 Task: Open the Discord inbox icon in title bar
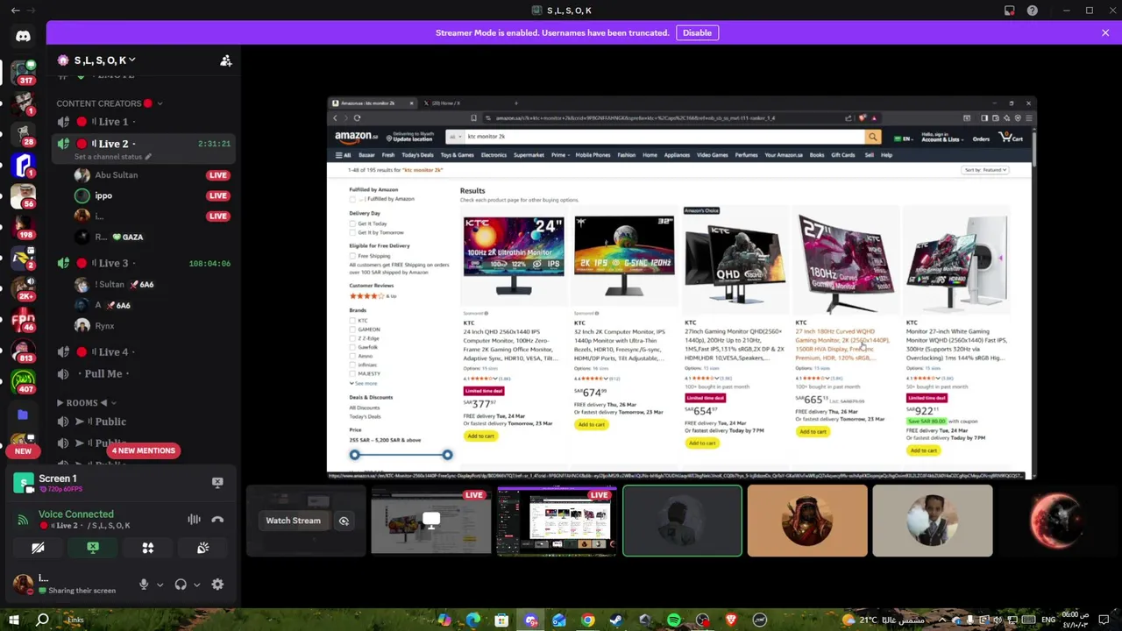tap(1010, 11)
